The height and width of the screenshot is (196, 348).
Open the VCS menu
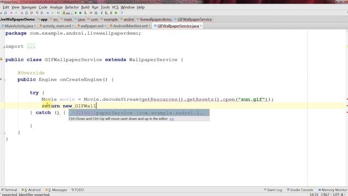click(115, 7)
